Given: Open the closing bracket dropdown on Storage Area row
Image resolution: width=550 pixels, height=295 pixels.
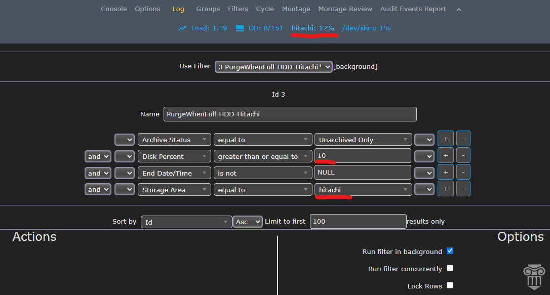Looking at the screenshot, I should (x=424, y=190).
